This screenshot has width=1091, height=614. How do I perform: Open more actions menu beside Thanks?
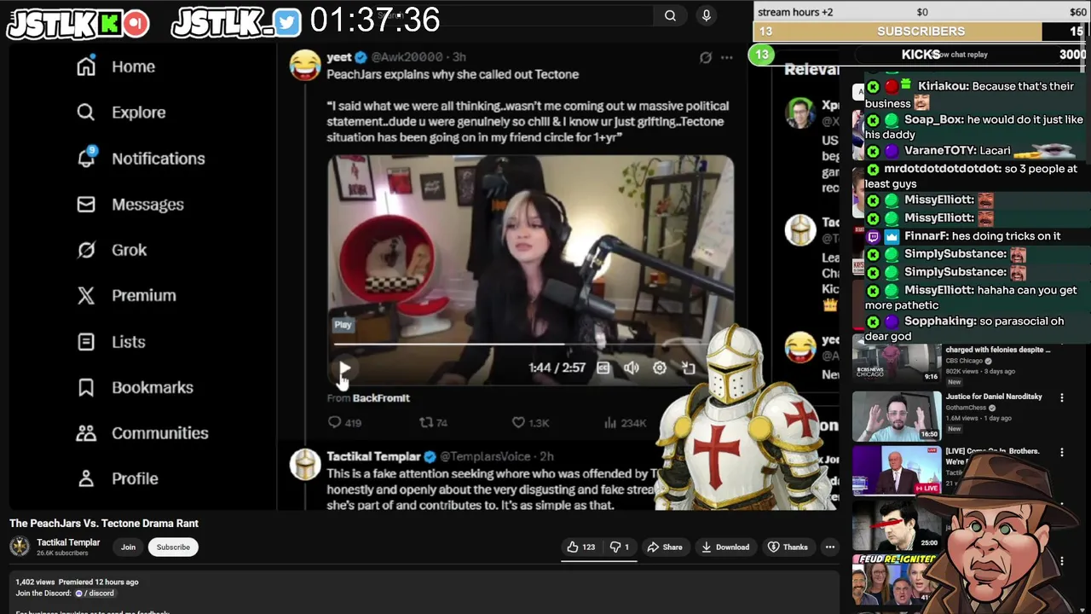(x=829, y=547)
